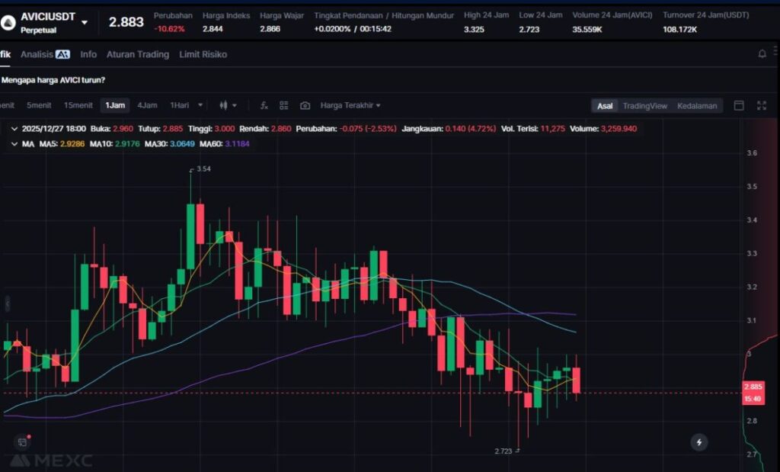Open the chart grid settings icon
Viewport: 780px width, 472px height.
[x=284, y=105]
